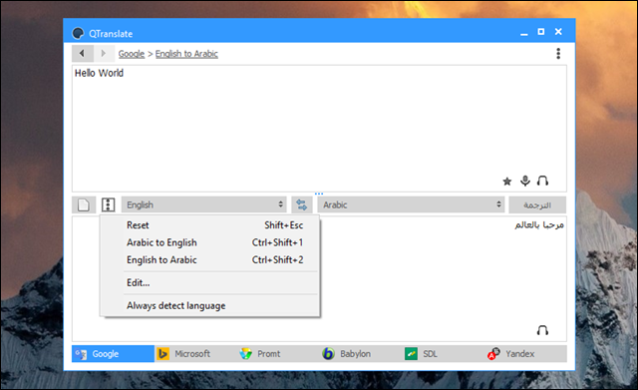Viewport: 638px width, 390px height.
Task: Close the QTranslate window
Action: point(558,32)
